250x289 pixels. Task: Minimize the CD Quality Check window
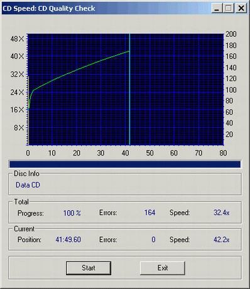click(x=217, y=9)
